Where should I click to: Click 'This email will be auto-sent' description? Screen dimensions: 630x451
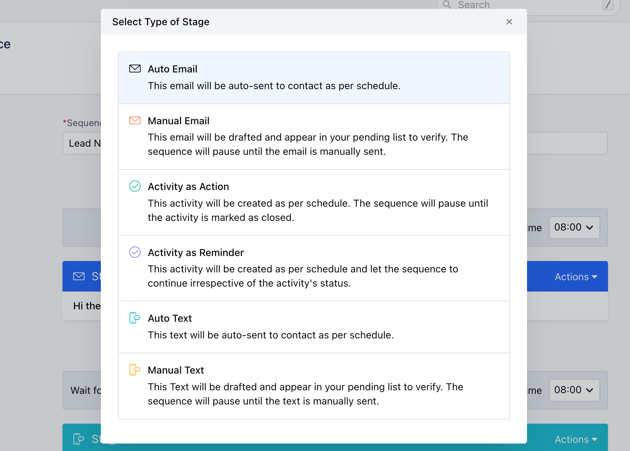coord(274,86)
